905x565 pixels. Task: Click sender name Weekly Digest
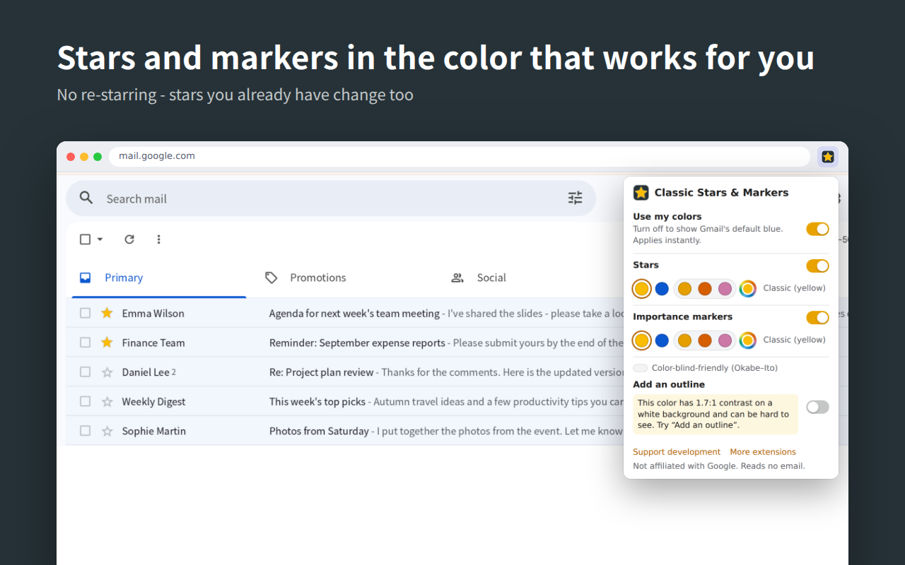[153, 402]
